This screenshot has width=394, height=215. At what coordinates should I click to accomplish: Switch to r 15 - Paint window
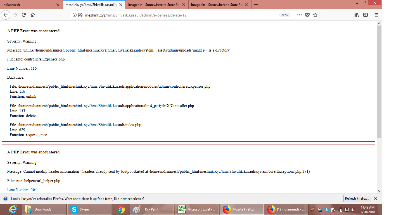pyautogui.click(x=152, y=209)
